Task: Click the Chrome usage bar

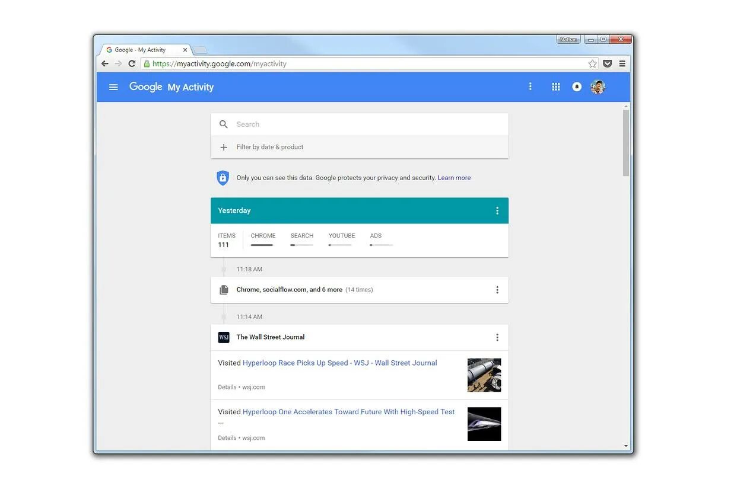Action: pyautogui.click(x=262, y=245)
